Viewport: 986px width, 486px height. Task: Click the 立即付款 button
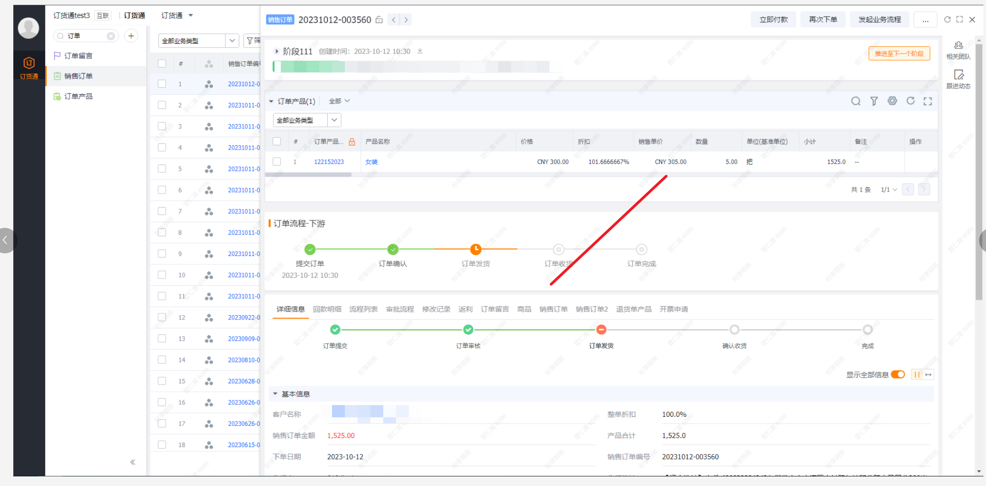(x=773, y=19)
